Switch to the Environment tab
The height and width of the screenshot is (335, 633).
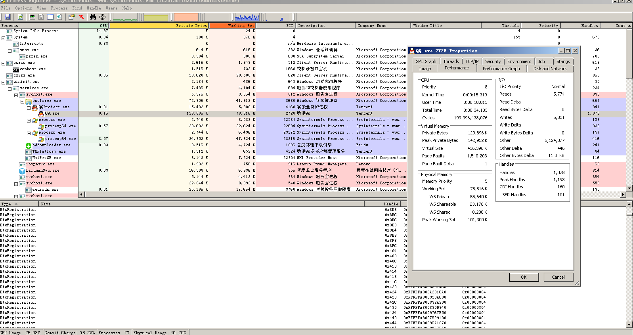click(x=519, y=61)
